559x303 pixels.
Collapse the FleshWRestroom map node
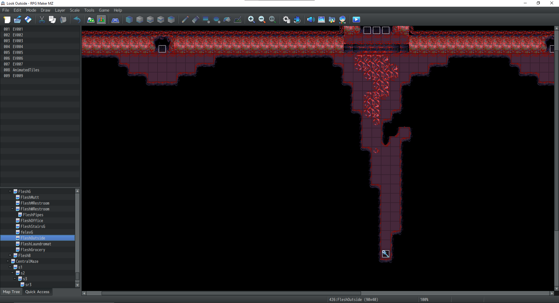point(13,209)
